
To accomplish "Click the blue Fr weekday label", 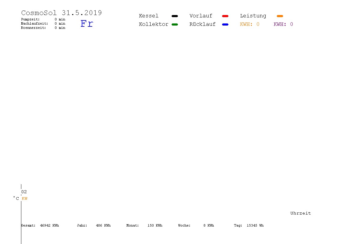I will click(87, 23).
